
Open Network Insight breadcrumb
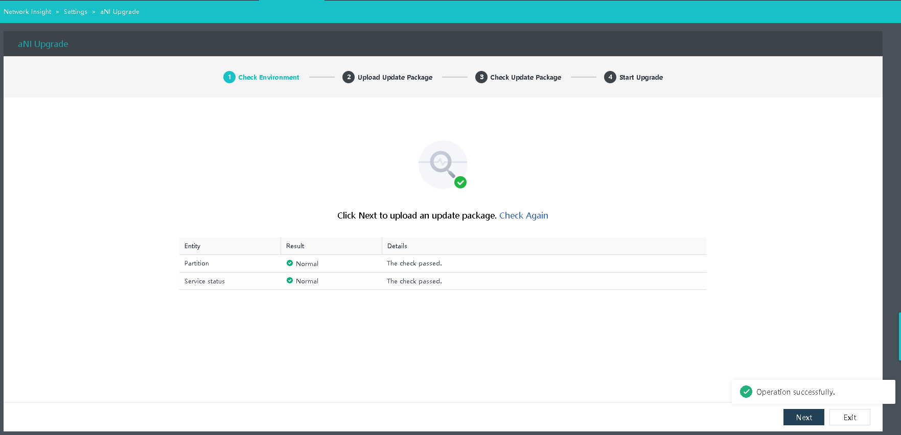coord(28,12)
